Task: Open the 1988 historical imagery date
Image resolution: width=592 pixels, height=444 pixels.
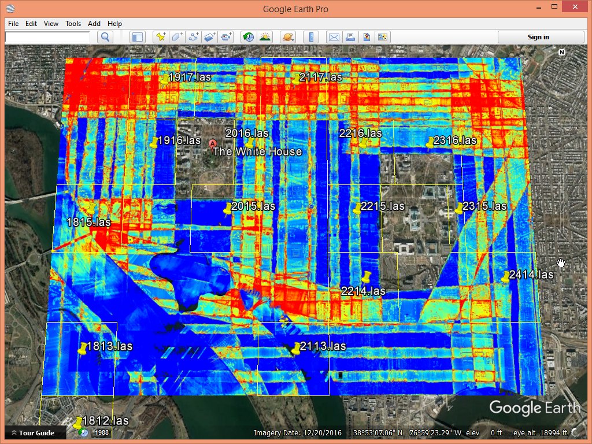Action: coord(102,433)
